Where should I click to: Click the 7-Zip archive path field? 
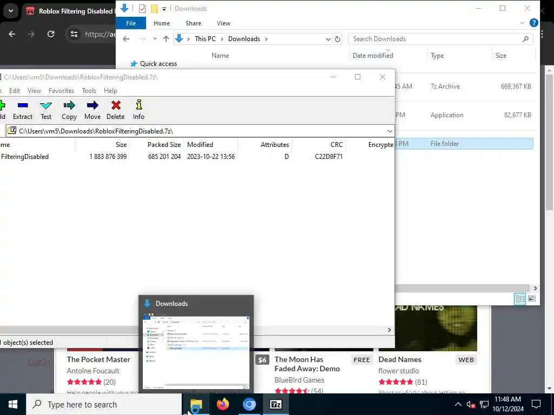tap(201, 131)
